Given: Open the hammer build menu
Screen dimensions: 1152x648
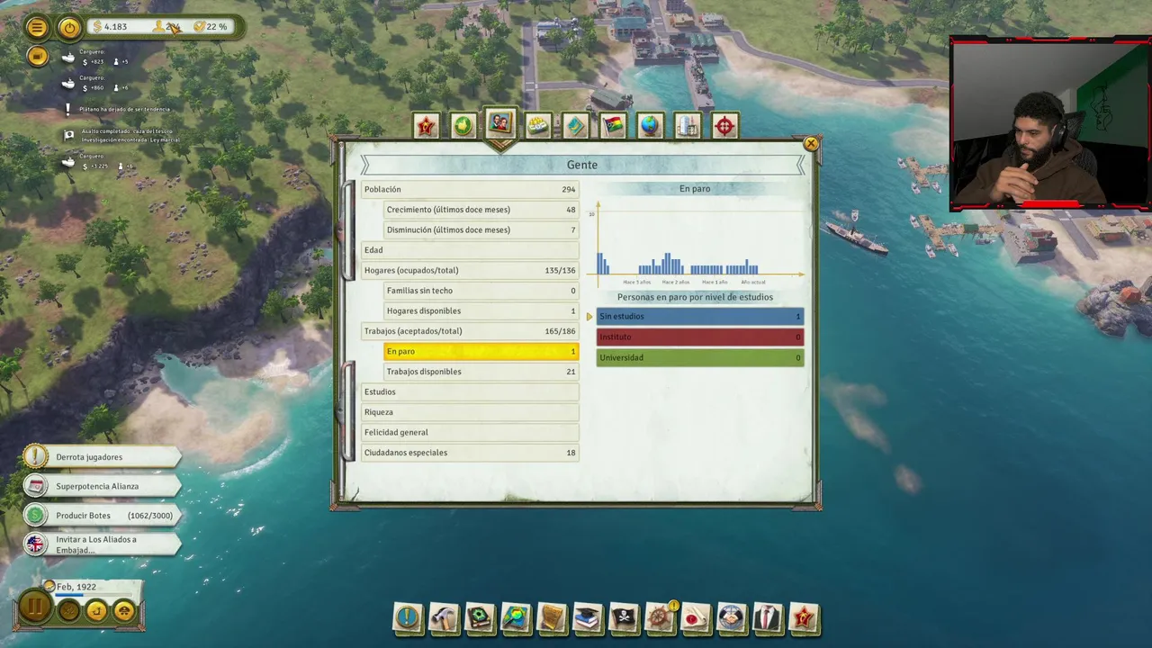Looking at the screenshot, I should pyautogui.click(x=444, y=617).
